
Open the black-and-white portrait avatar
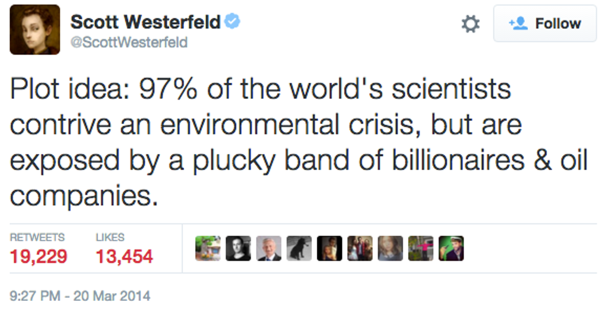(x=238, y=249)
